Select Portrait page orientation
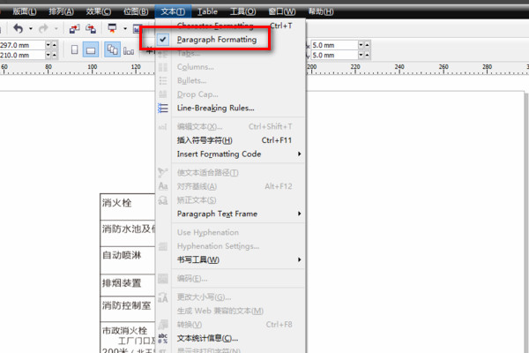Screen dimensions: 529x353 pyautogui.click(x=75, y=50)
